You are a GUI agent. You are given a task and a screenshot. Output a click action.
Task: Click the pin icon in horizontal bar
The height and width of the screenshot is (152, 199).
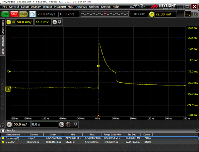point(75,124)
